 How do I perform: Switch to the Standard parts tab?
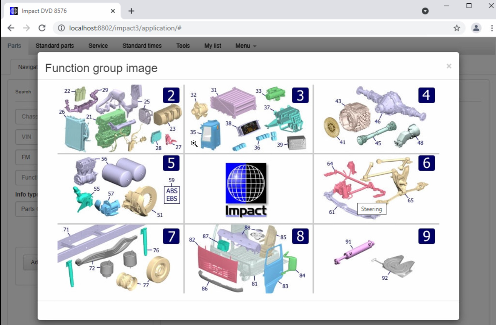[55, 46]
